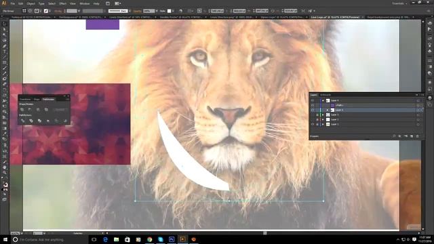Collapse the topmost layer with its disclosure triangle

click(x=323, y=100)
